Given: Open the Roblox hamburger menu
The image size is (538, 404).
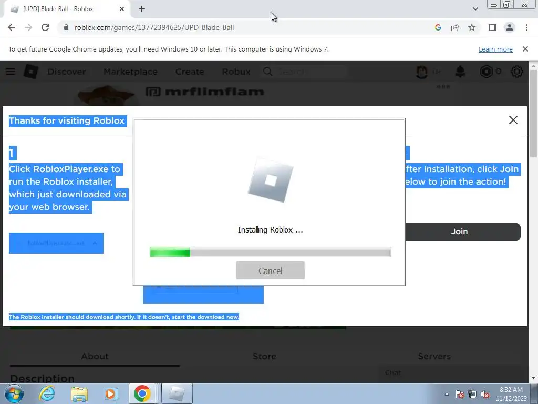Looking at the screenshot, I should [x=11, y=72].
